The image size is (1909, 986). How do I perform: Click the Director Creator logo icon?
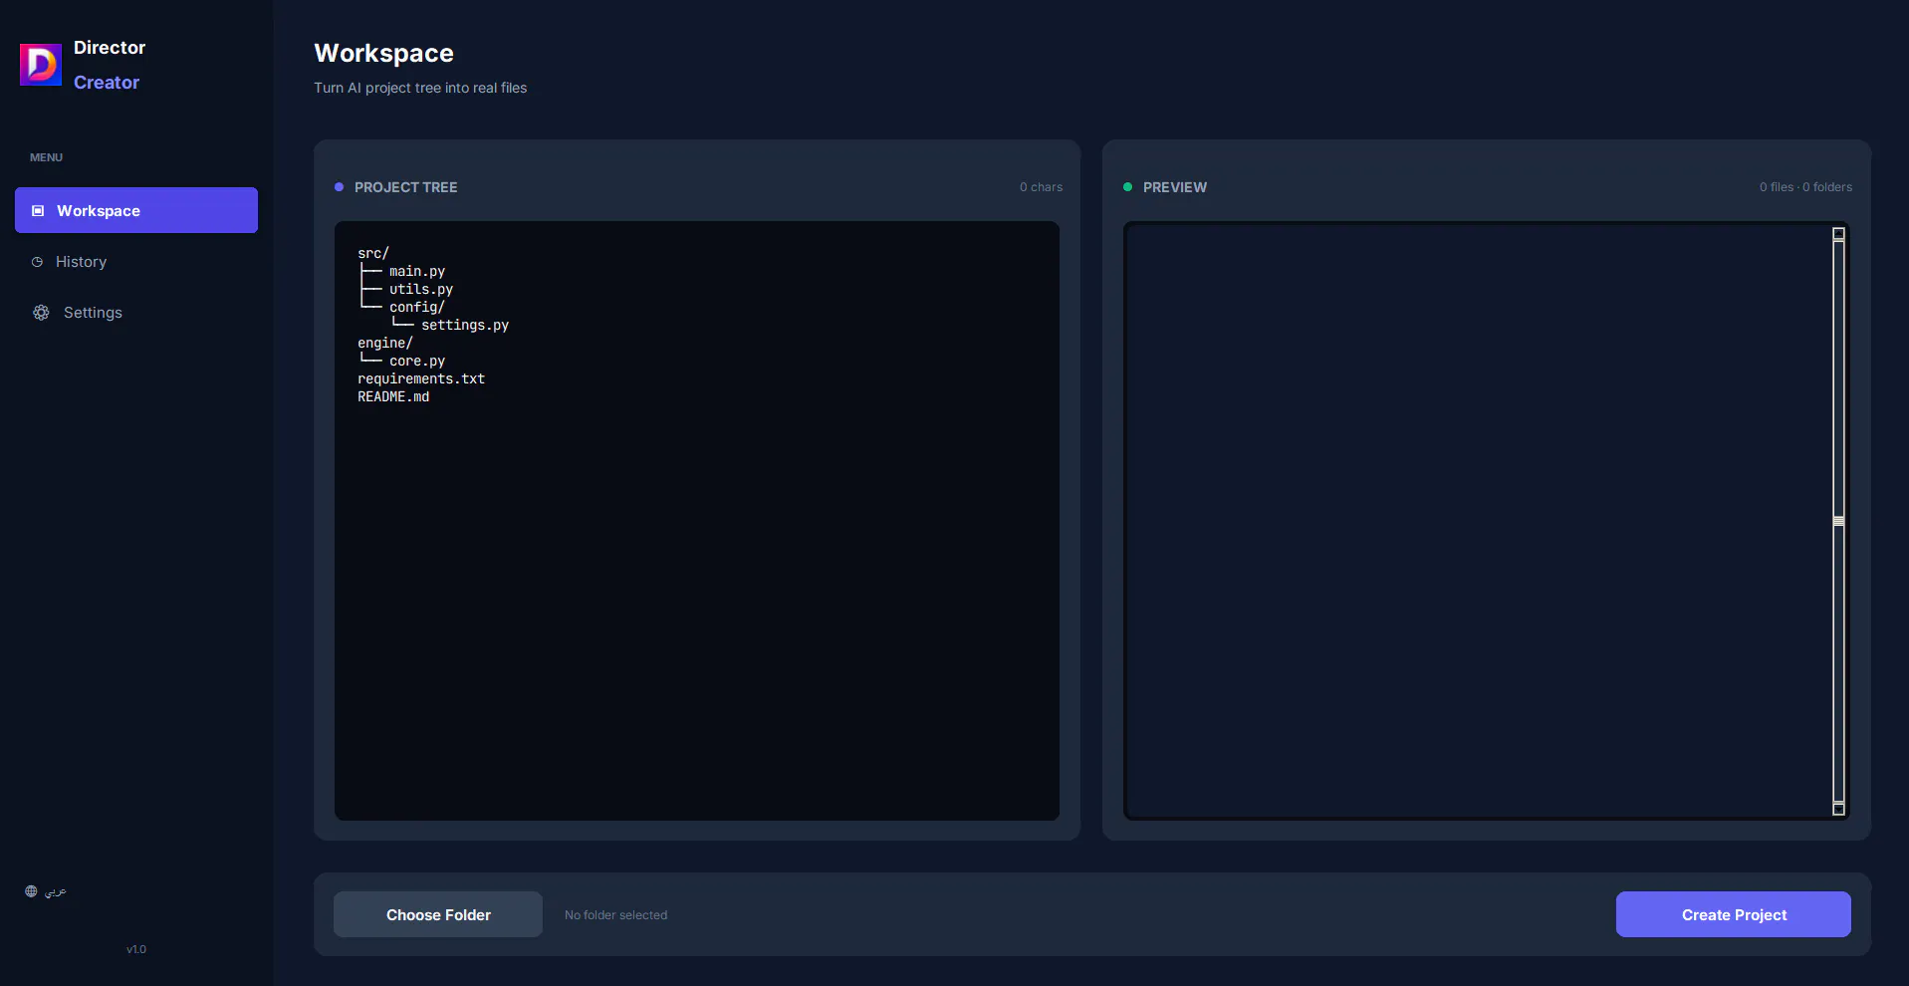point(41,65)
